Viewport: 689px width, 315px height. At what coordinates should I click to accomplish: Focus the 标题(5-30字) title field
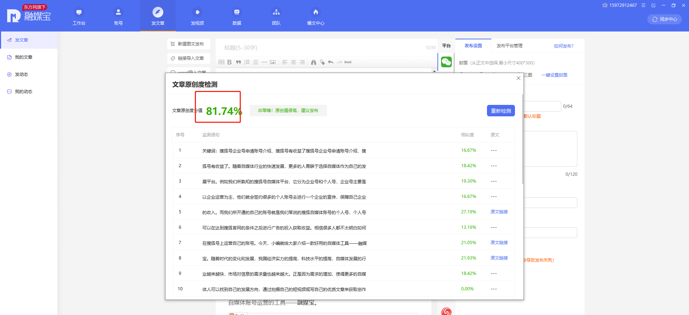[323, 48]
